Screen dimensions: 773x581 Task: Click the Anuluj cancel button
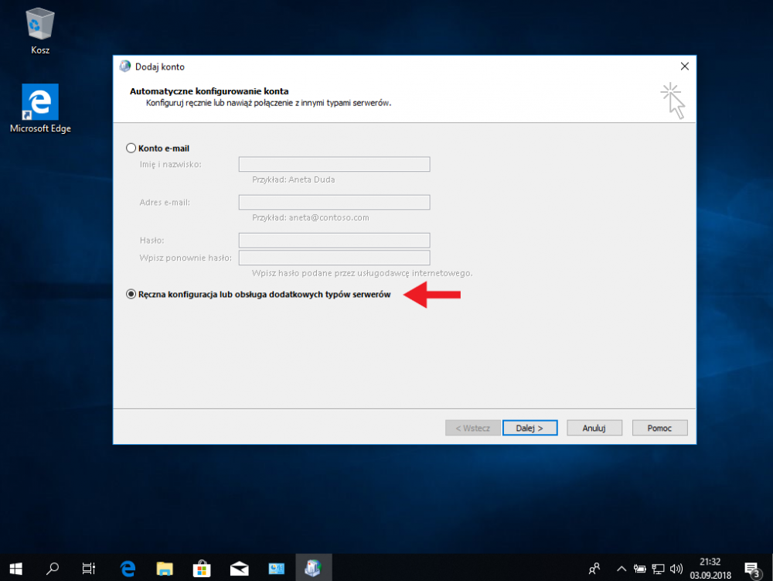click(594, 428)
